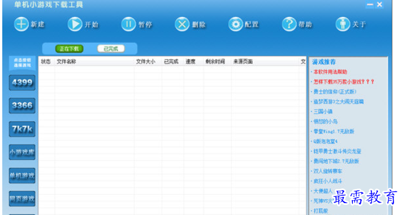Open the 造梦西游3之大闹天庭篇 link
Viewport: 402px width, 215px height.
coord(339,102)
